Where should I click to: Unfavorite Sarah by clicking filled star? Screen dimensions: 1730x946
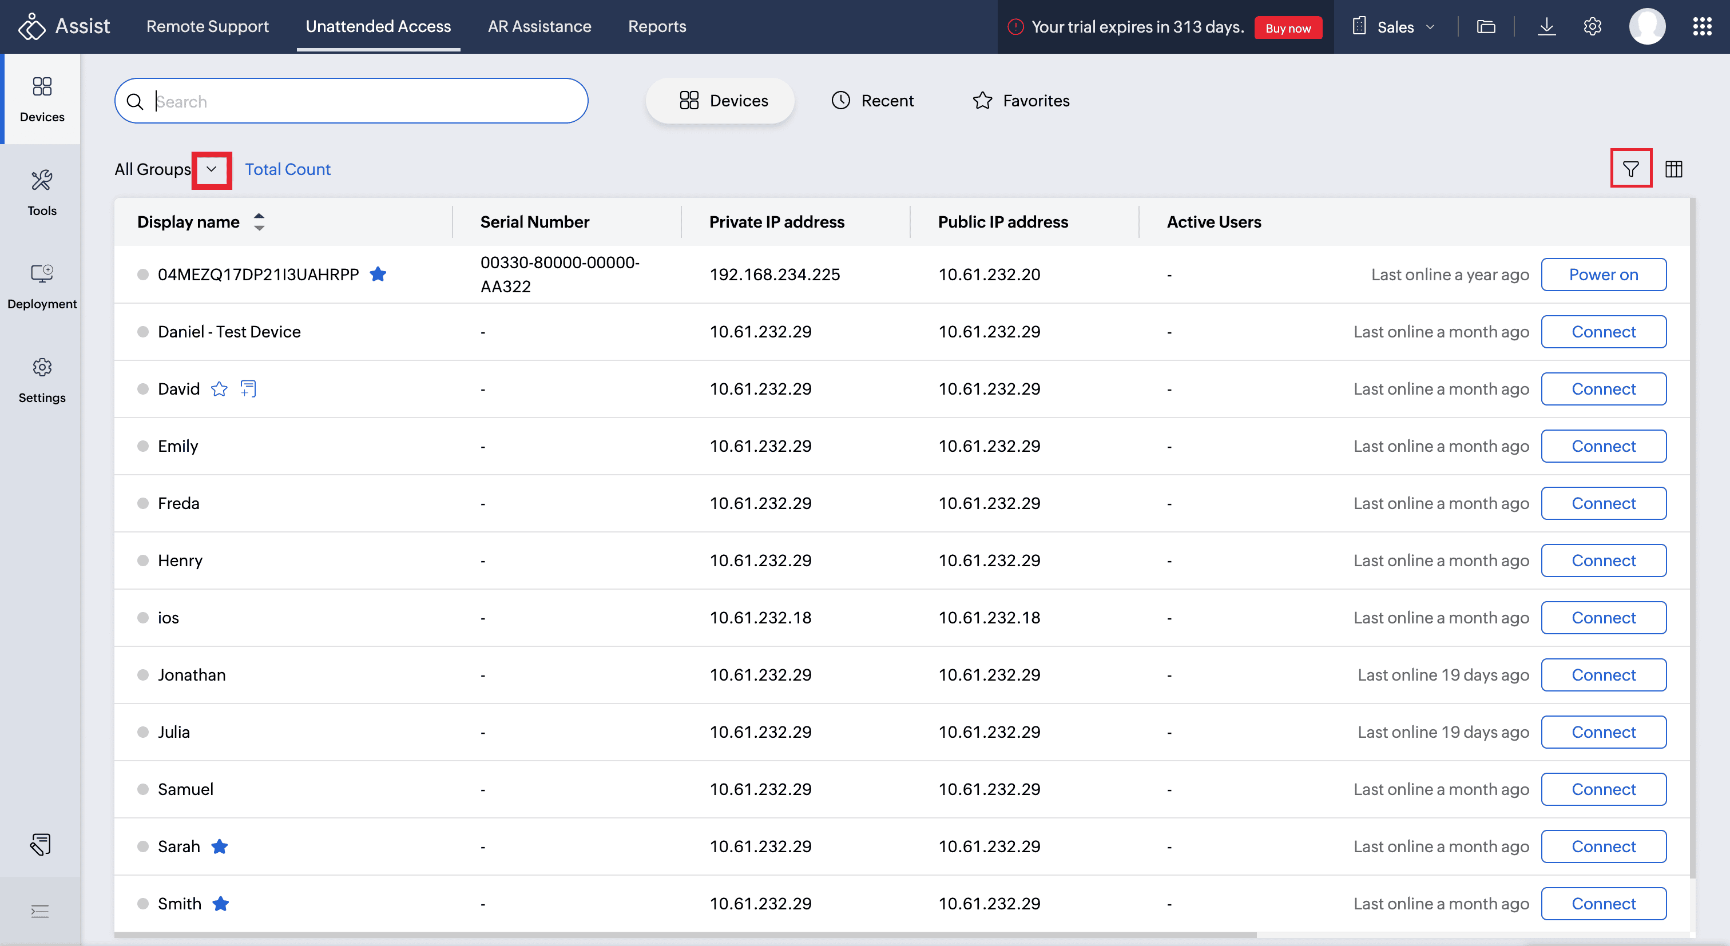(219, 846)
